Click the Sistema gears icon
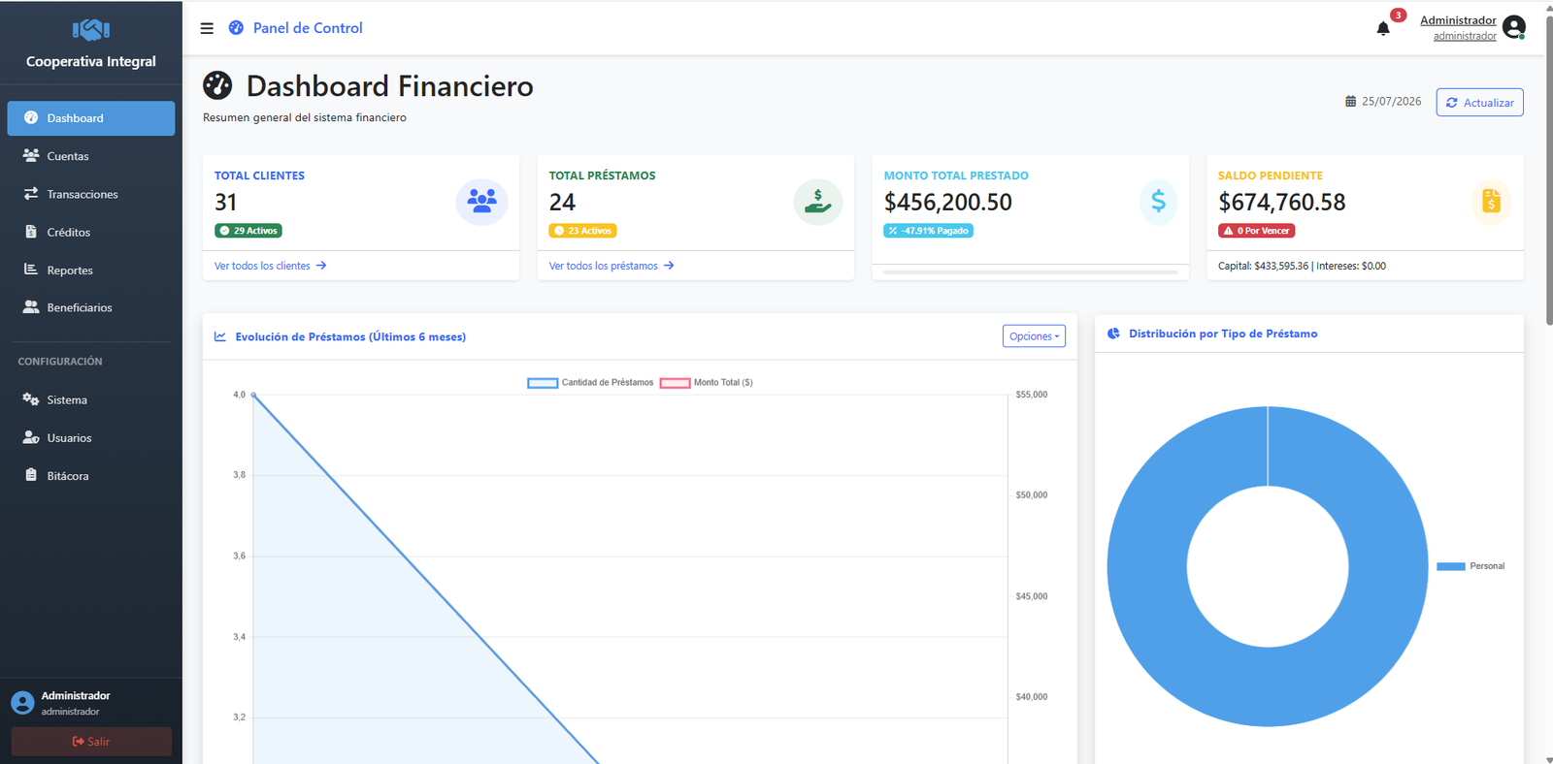The image size is (1553, 764). (31, 399)
